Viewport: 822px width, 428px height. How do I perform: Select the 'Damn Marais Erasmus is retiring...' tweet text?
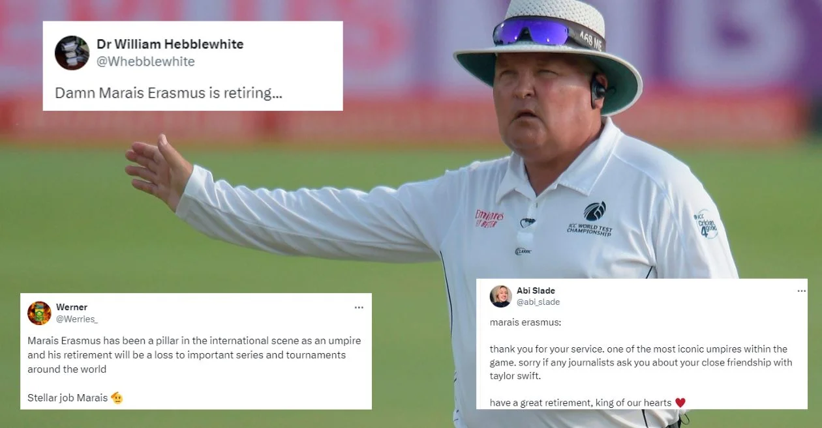point(168,93)
